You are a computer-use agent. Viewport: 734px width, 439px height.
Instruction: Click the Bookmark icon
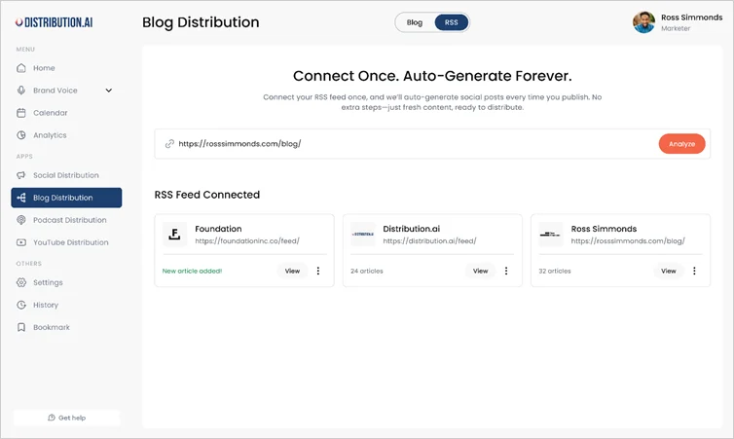[x=21, y=328]
